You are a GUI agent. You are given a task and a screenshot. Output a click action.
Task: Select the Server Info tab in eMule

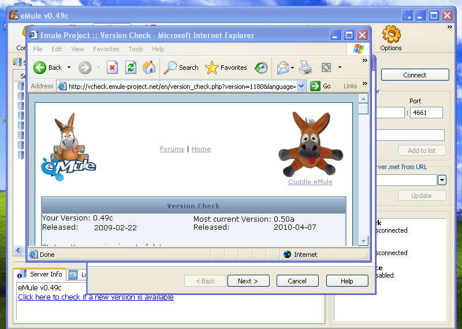click(40, 275)
